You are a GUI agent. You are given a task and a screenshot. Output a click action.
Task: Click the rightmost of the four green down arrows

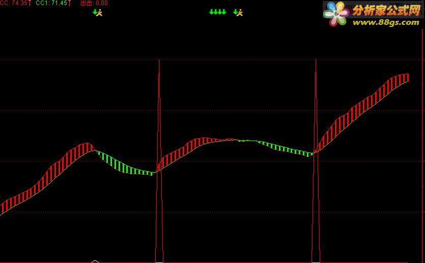tap(224, 12)
